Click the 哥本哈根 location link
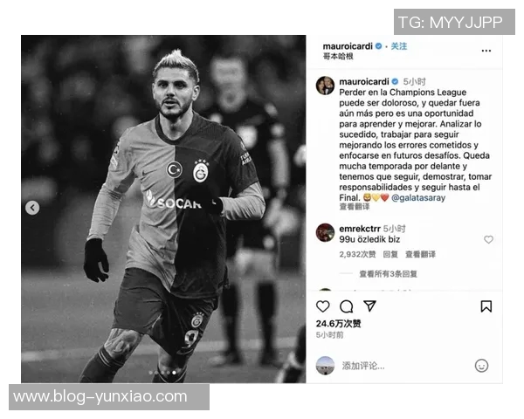 (338, 56)
